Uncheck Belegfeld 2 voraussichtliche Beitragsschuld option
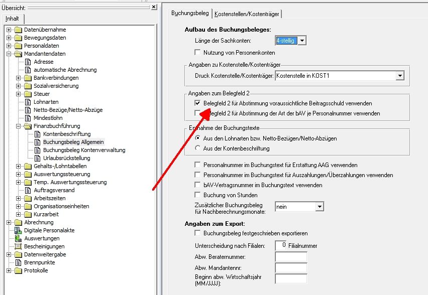This screenshot has height=295, width=428. tap(197, 103)
